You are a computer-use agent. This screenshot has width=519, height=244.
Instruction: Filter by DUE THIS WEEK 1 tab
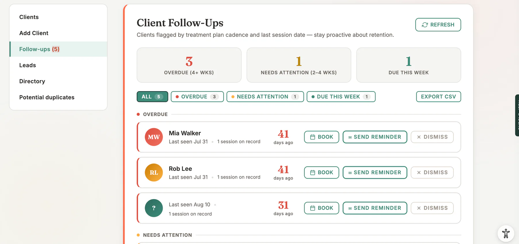(341, 97)
